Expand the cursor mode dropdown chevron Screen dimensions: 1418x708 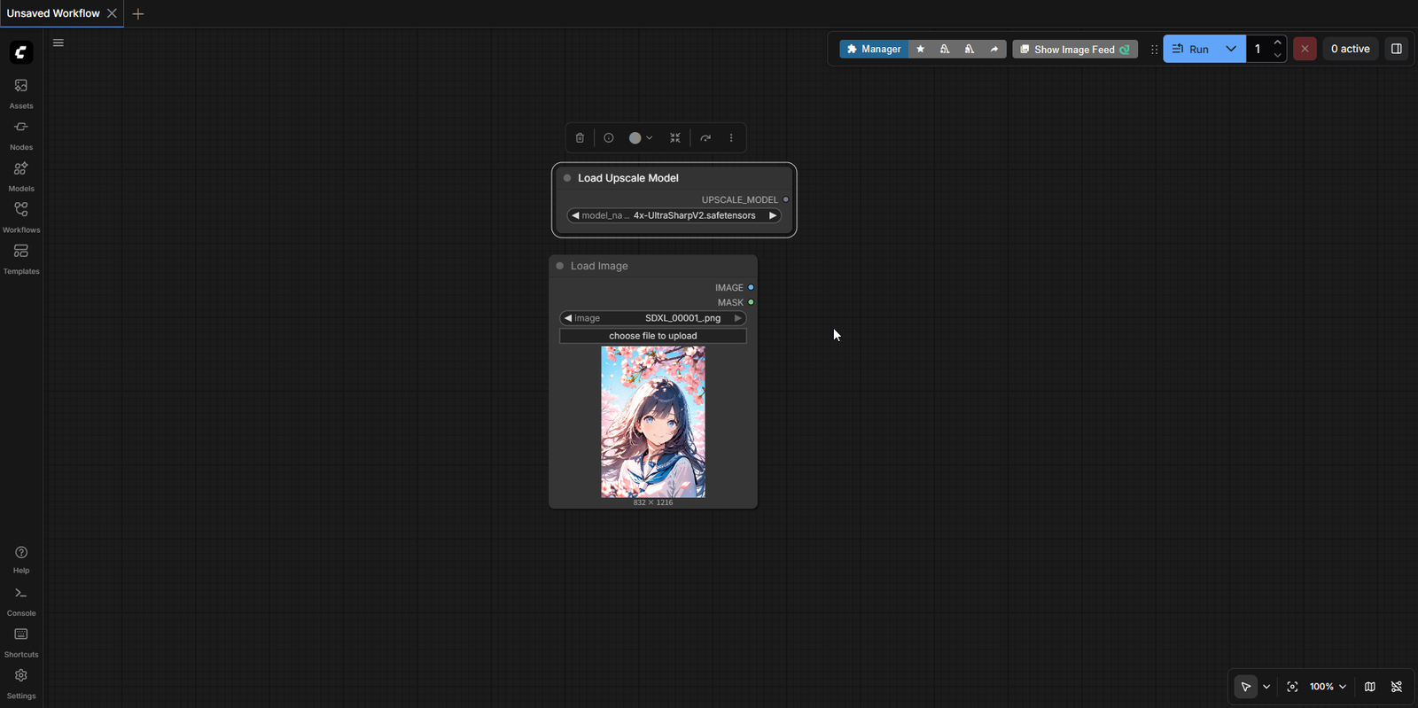point(1266,687)
